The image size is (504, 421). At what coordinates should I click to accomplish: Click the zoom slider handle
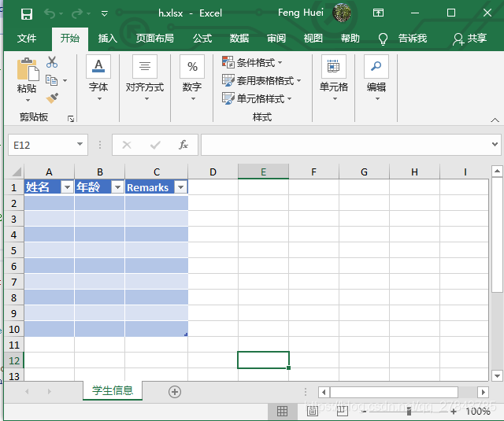409,411
